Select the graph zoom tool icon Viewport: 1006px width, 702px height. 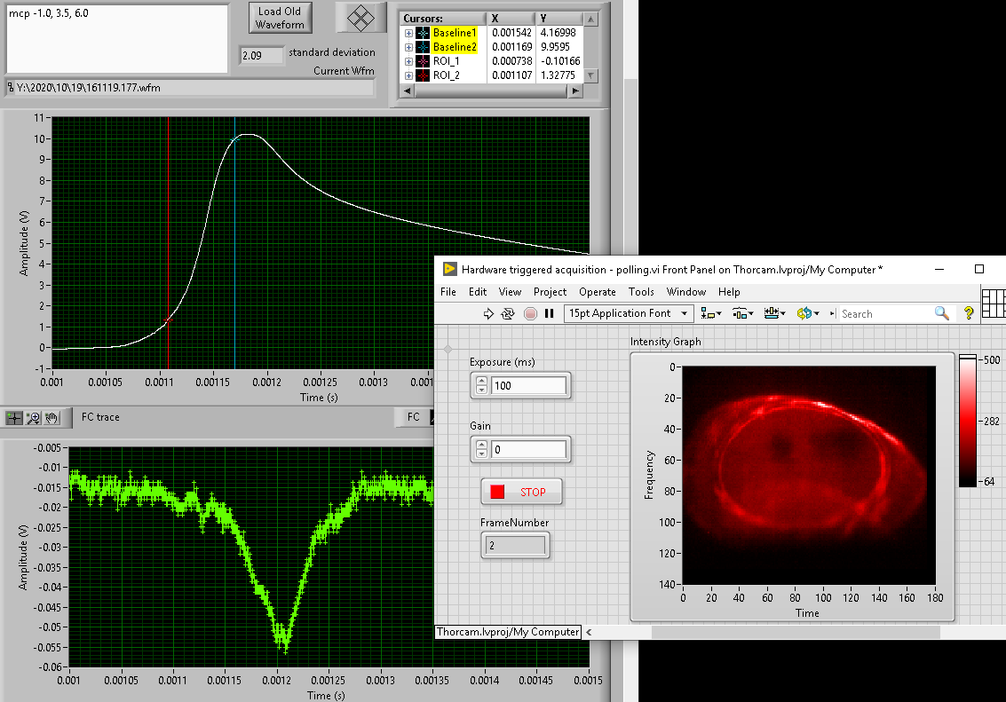(34, 417)
